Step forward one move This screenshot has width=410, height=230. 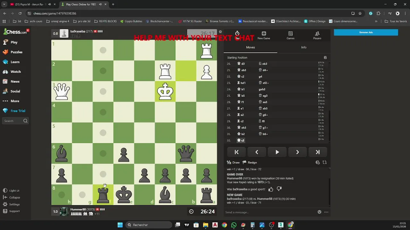pyautogui.click(x=297, y=152)
